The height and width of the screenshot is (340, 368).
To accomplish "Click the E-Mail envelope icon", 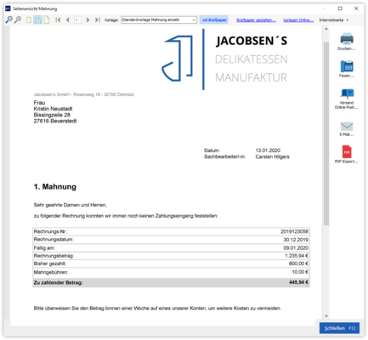I will 347,126.
